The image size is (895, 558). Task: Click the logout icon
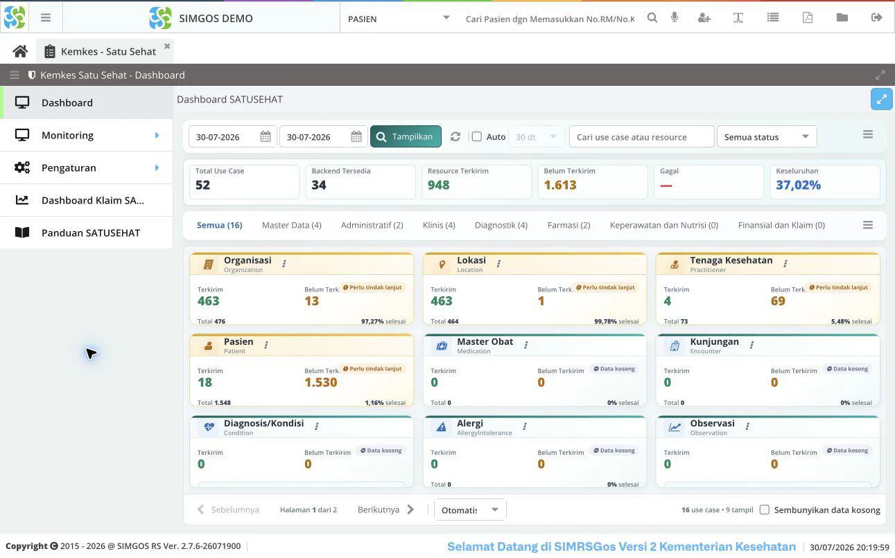pos(877,18)
